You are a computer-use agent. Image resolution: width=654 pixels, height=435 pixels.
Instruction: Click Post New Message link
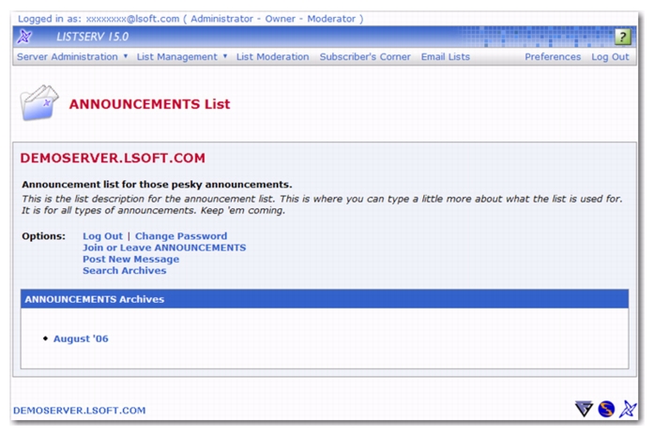pos(131,259)
